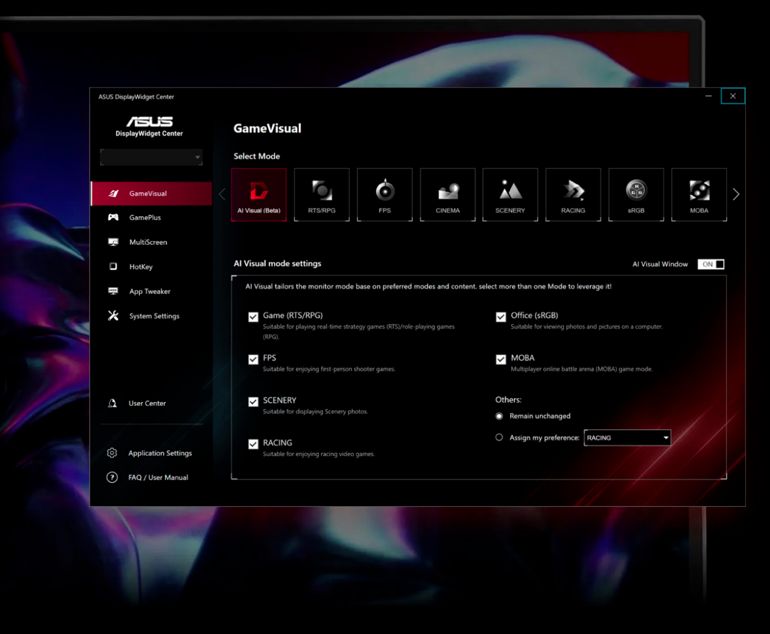Screen dimensions: 770x634
Task: Uncheck the Office (sRGB) checkbox
Action: pyautogui.click(x=501, y=317)
